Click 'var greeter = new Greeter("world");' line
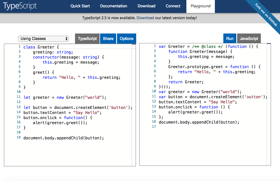280x181 pixels. coord(200,92)
